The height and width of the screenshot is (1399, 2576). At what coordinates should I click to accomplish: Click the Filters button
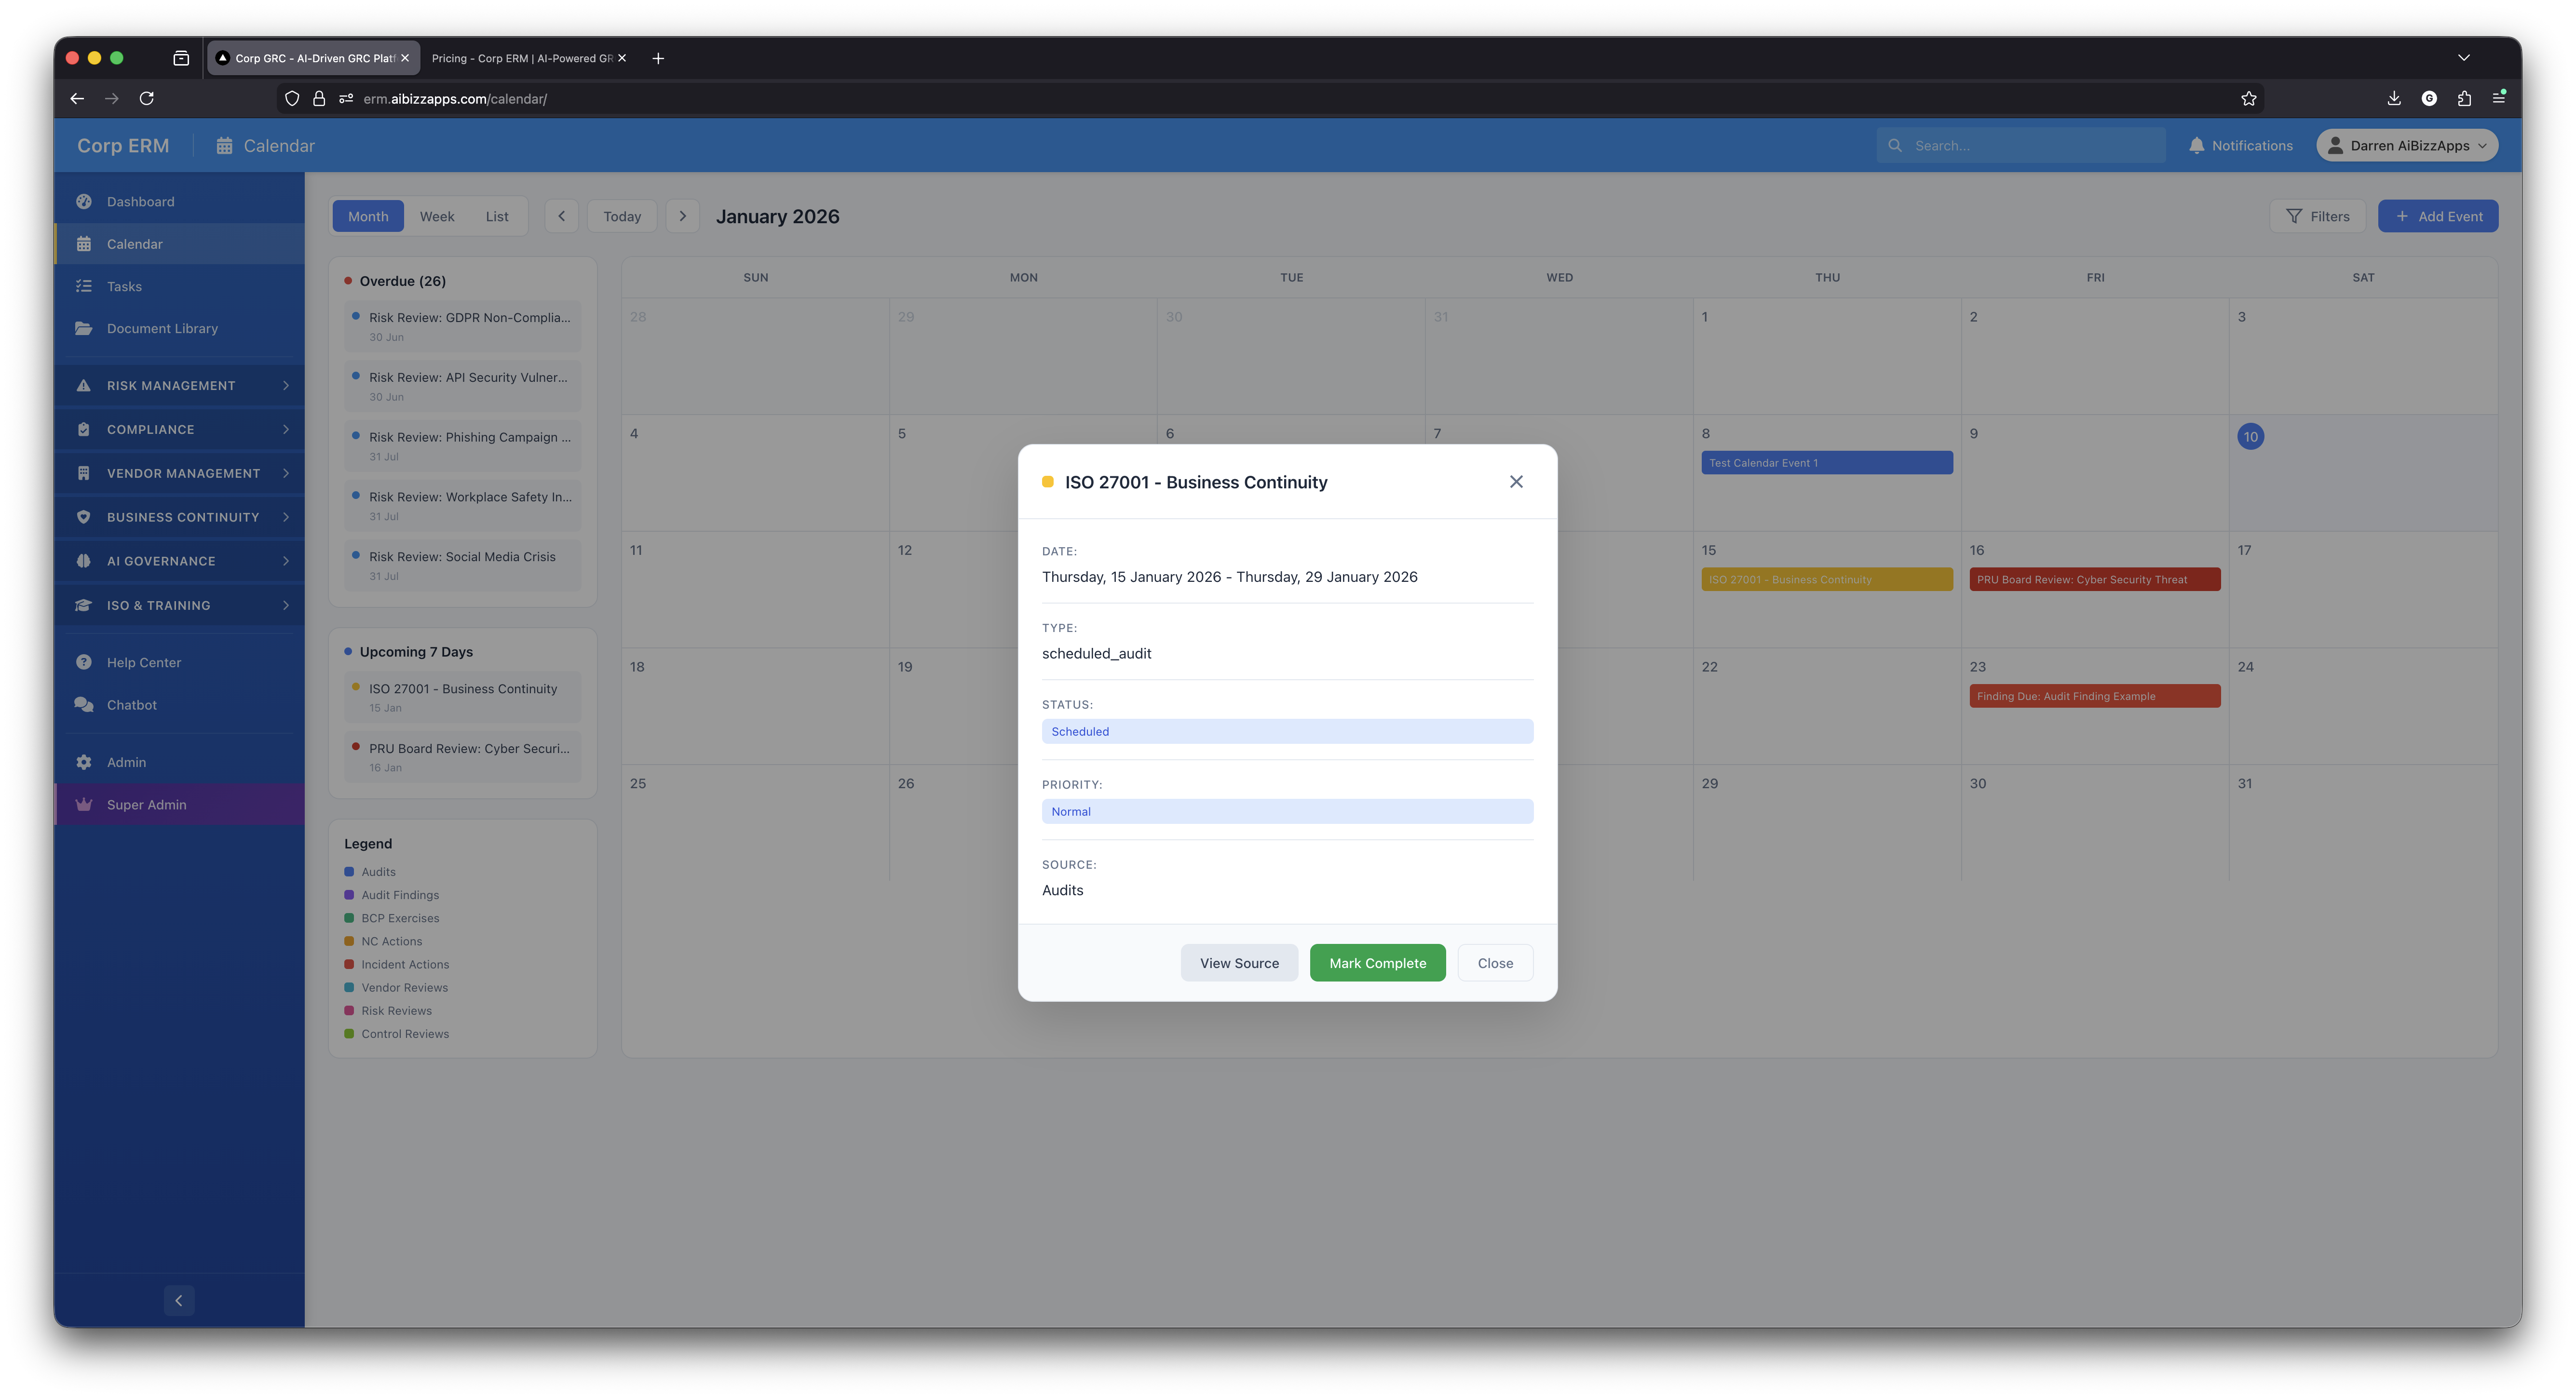2317,217
